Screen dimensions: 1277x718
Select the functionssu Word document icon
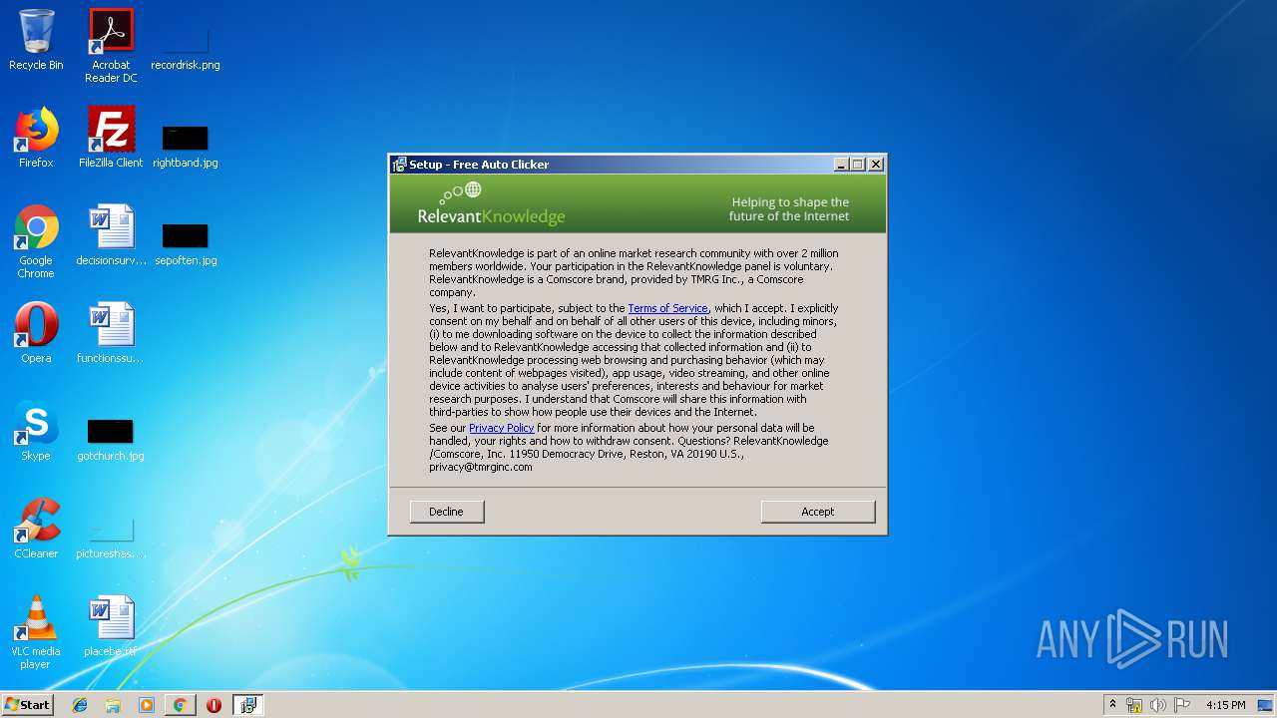pos(111,333)
